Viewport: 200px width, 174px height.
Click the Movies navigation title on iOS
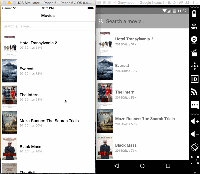point(48,16)
